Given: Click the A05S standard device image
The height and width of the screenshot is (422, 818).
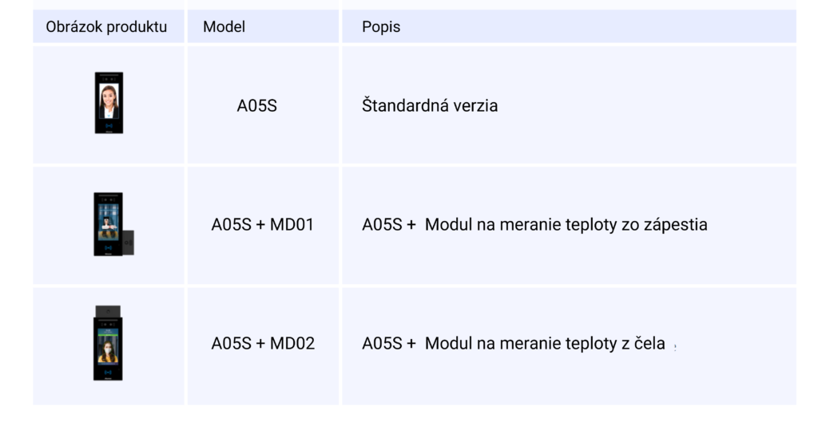Looking at the screenshot, I should [109, 103].
